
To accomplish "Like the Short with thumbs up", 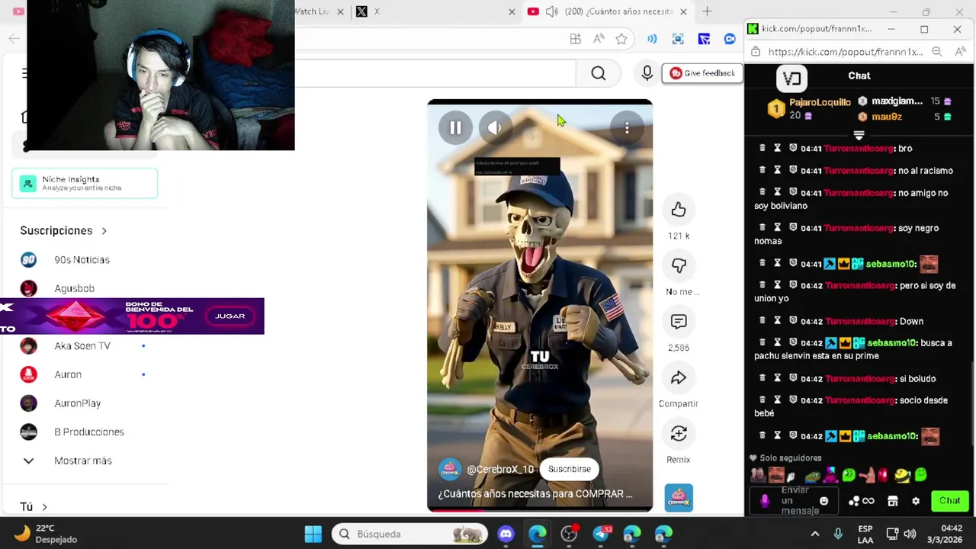I will point(679,210).
